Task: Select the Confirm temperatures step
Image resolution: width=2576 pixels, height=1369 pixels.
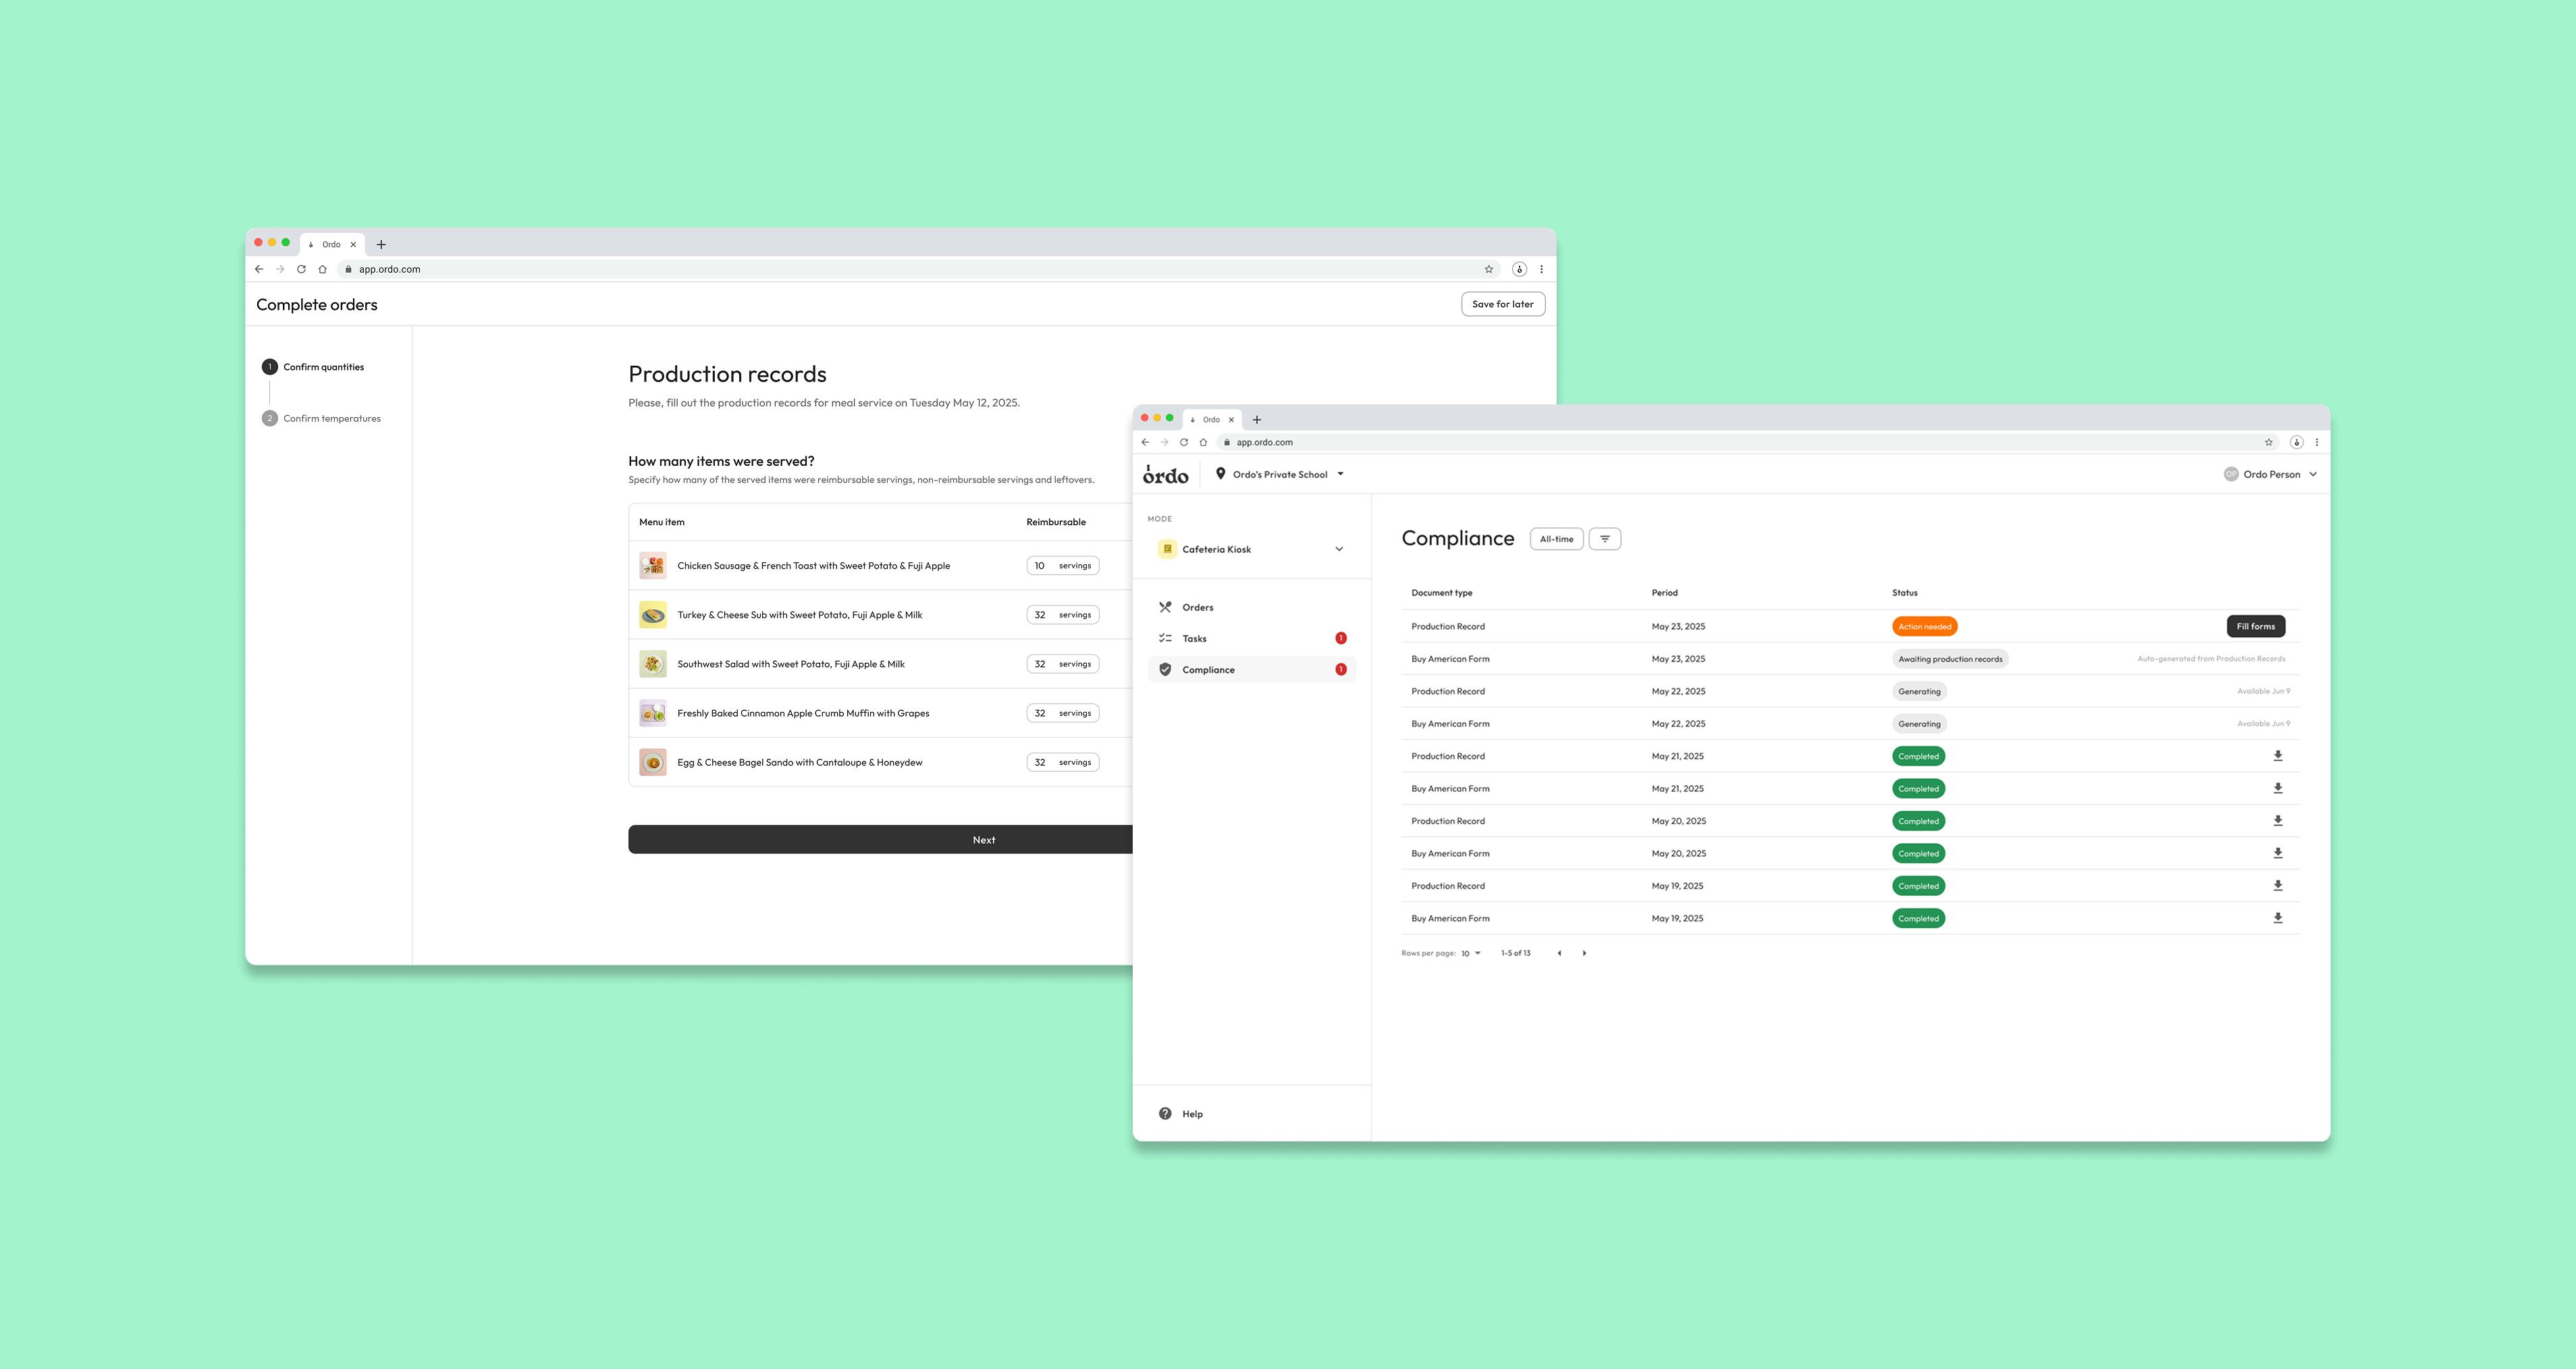Action: tap(331, 419)
